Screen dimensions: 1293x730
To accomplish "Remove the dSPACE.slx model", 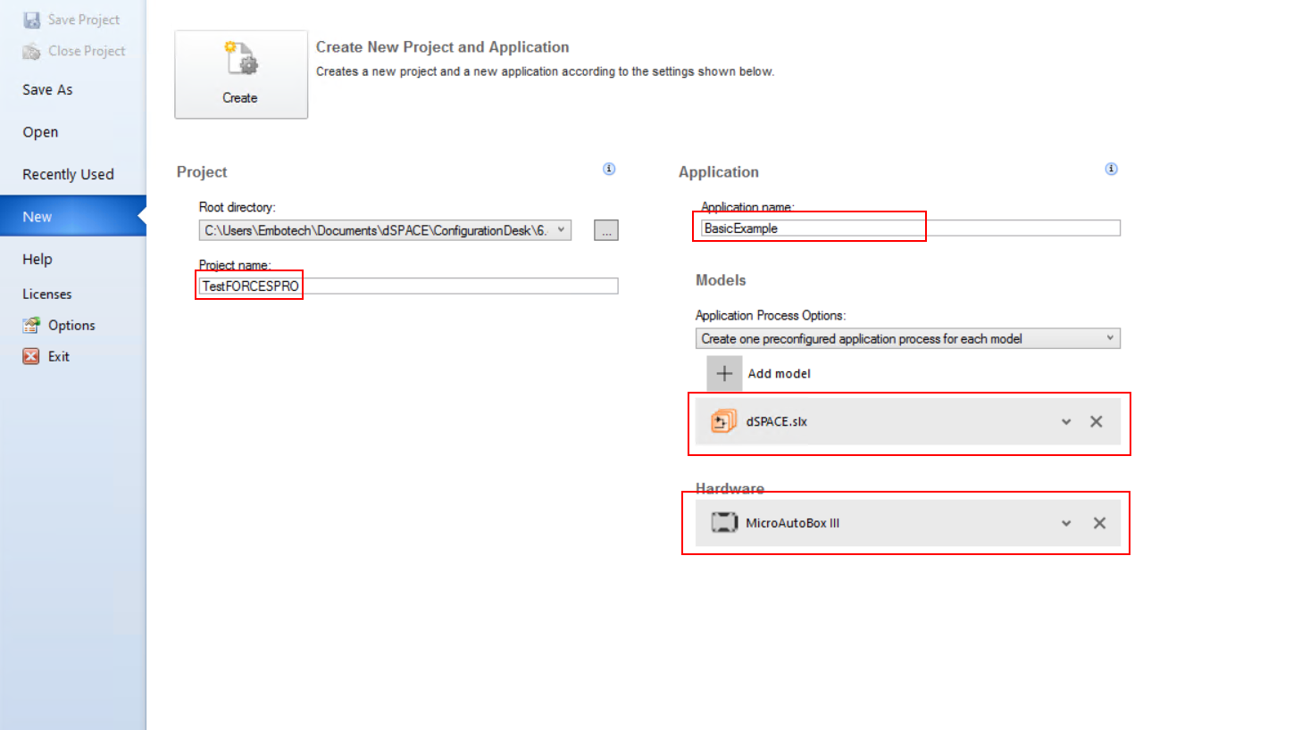I will tap(1097, 421).
